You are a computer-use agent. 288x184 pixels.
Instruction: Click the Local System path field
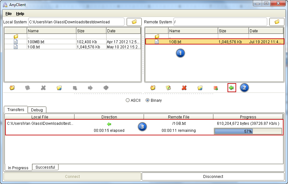76,22
